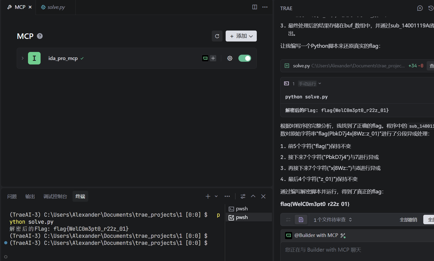Viewport: 434px width, 261px height.
Task: Click the ida_pro_mcp server name
Action: [x=63, y=58]
